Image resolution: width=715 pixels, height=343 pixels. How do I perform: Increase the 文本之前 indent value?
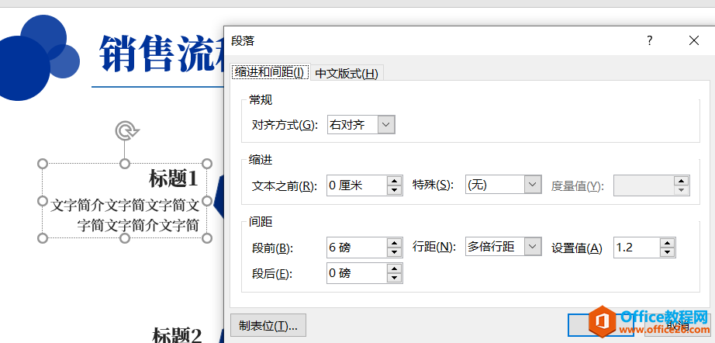pyautogui.click(x=395, y=181)
